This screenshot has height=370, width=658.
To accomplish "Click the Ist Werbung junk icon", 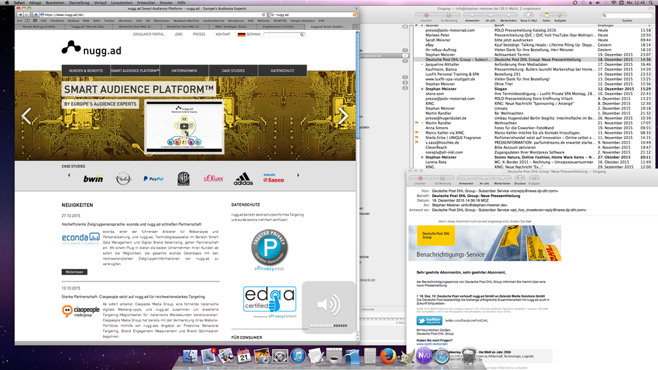I will [x=449, y=15].
